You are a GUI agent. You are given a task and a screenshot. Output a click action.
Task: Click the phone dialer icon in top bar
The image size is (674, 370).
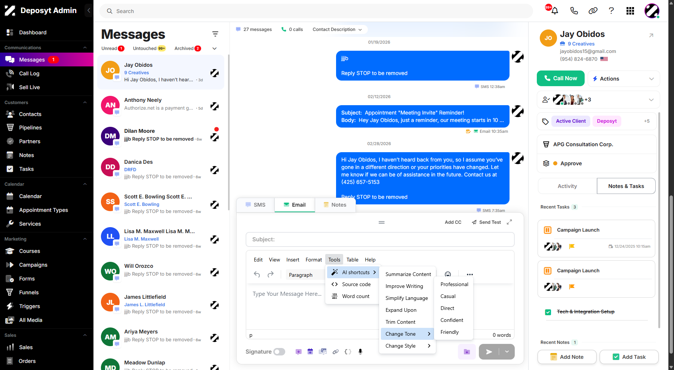coord(574,11)
